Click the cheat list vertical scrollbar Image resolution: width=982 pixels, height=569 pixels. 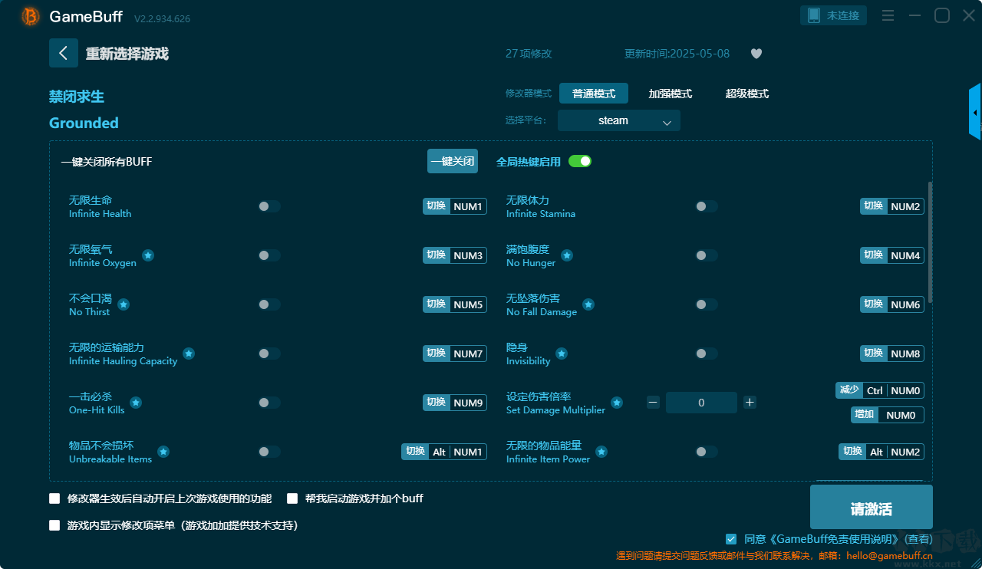[931, 242]
